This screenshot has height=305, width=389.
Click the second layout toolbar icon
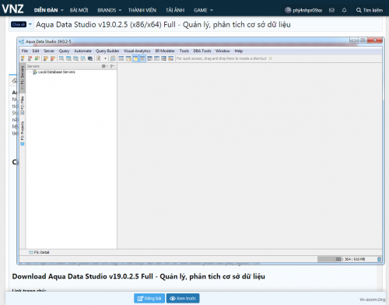point(128,58)
